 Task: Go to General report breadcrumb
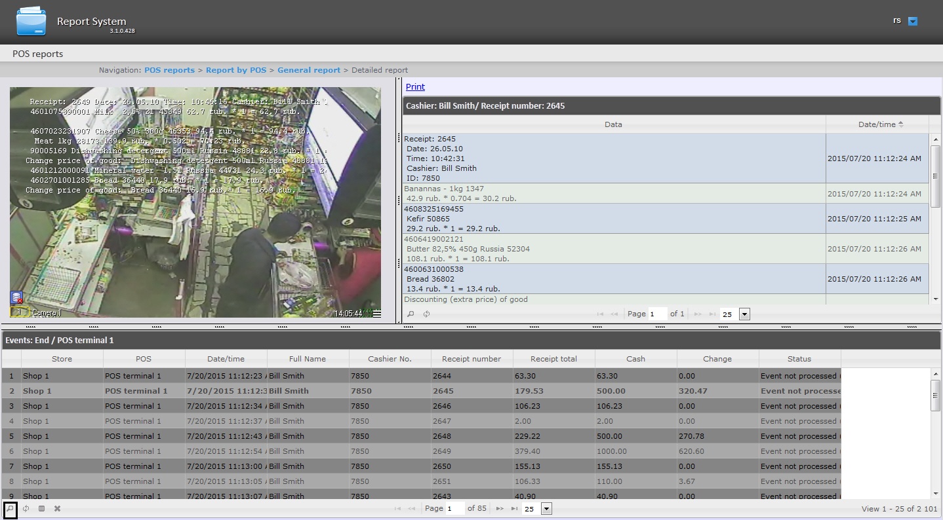[308, 70]
